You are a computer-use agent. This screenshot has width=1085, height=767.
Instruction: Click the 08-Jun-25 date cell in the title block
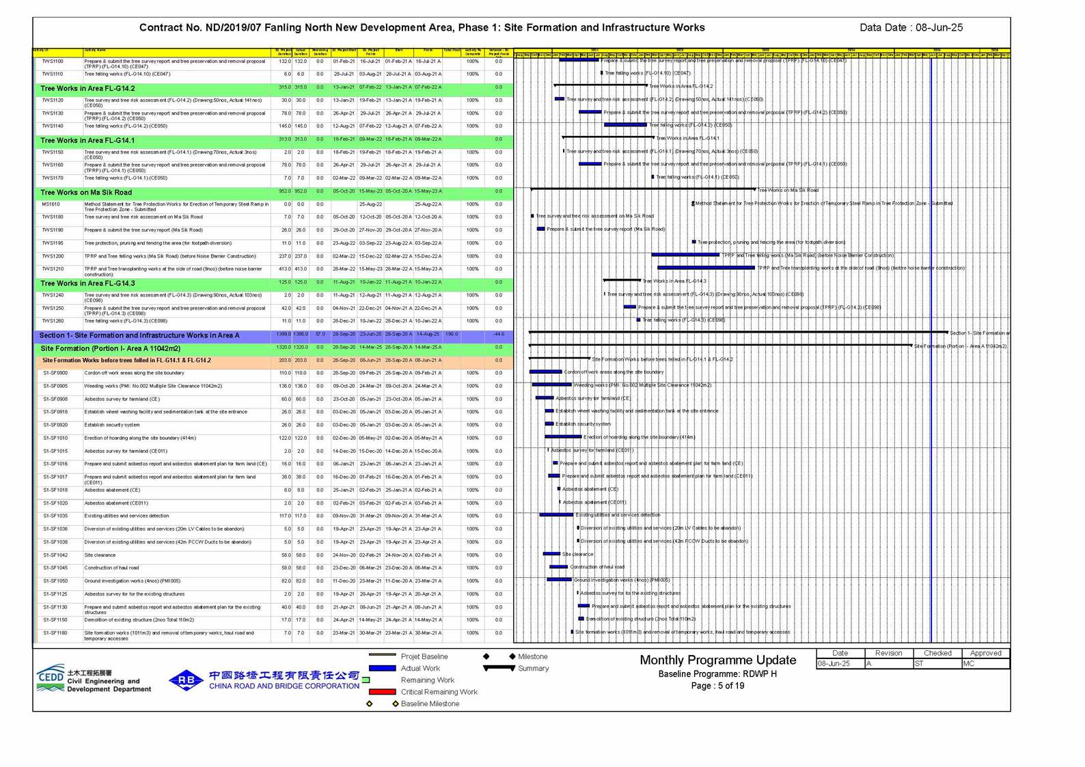click(841, 664)
